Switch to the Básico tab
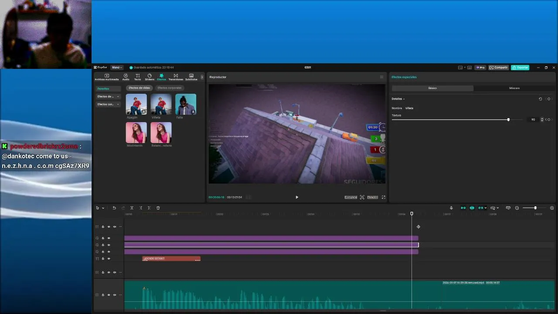Viewport: 558px width, 314px height. pos(432,88)
